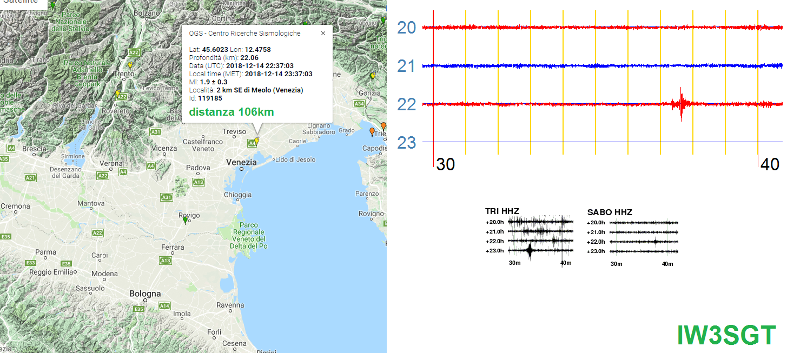Select the yellow marker just above Trento
Image resolution: width=787 pixels, height=353 pixels.
(130, 65)
